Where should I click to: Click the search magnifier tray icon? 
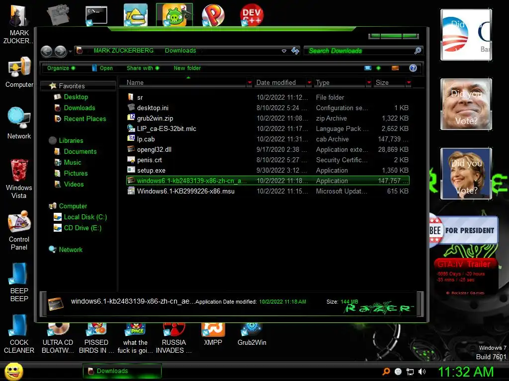[386, 372]
